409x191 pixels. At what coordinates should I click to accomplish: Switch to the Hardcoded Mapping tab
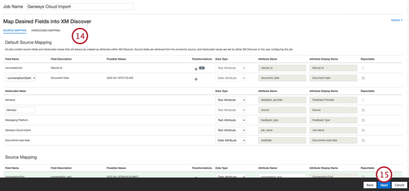pos(46,30)
